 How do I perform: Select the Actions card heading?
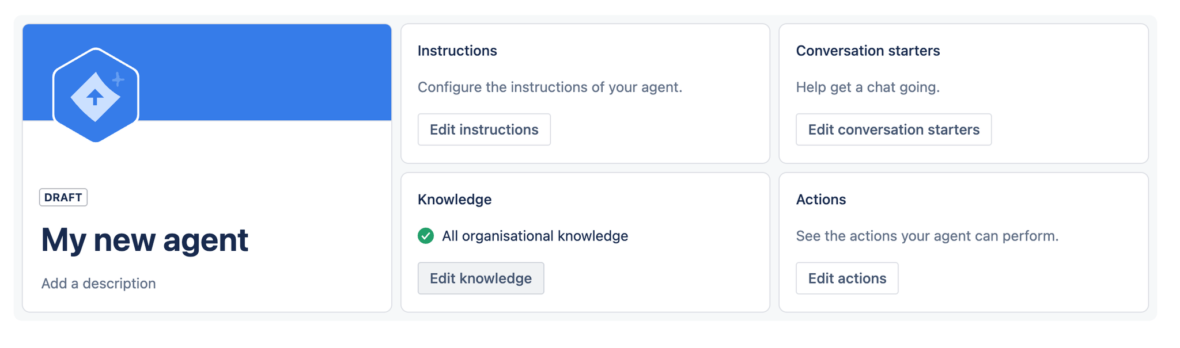pyautogui.click(x=820, y=200)
